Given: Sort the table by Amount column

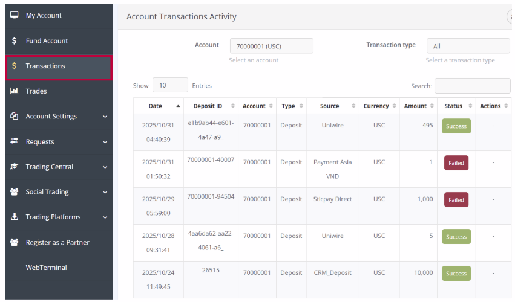Looking at the screenshot, I should click(415, 106).
